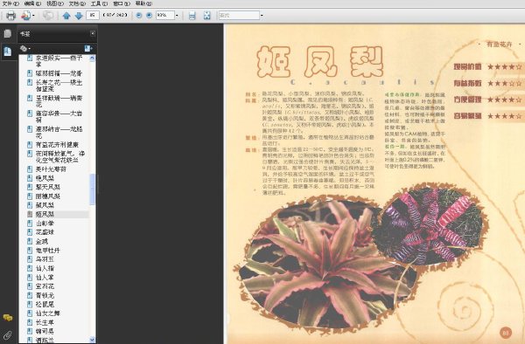This screenshot has height=344, width=525.
Task: Go to previous page with up arrow
Action: (66, 16)
